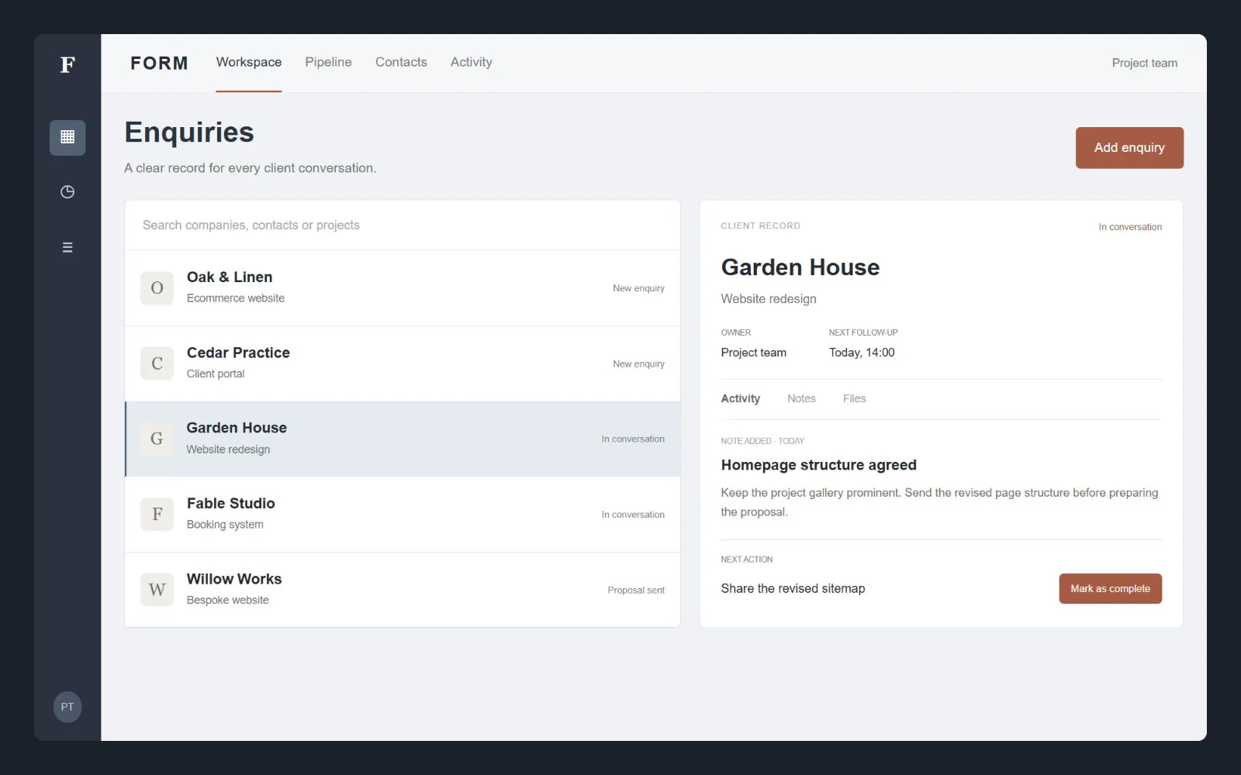Open the Activity tab in top navigation
The width and height of the screenshot is (1241, 775).
click(472, 62)
